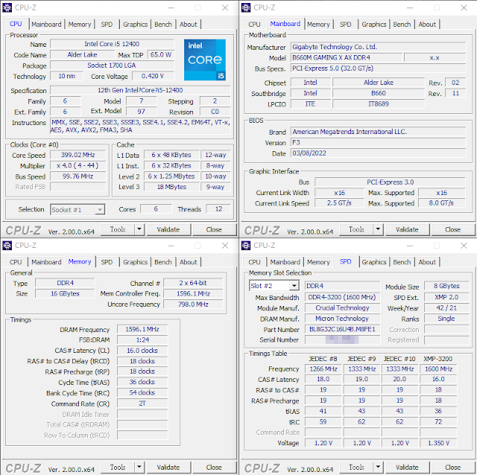This screenshot has width=477, height=475.
Task: Click Bus Specs PCI-Express 5.0 field
Action: click(378, 68)
